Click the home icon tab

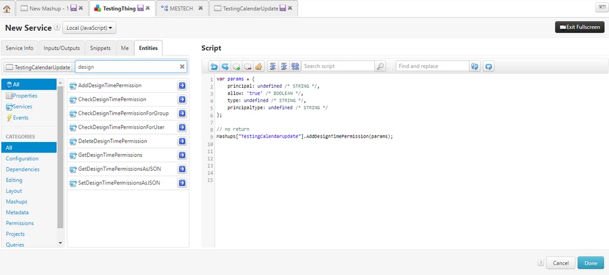(x=7, y=8)
